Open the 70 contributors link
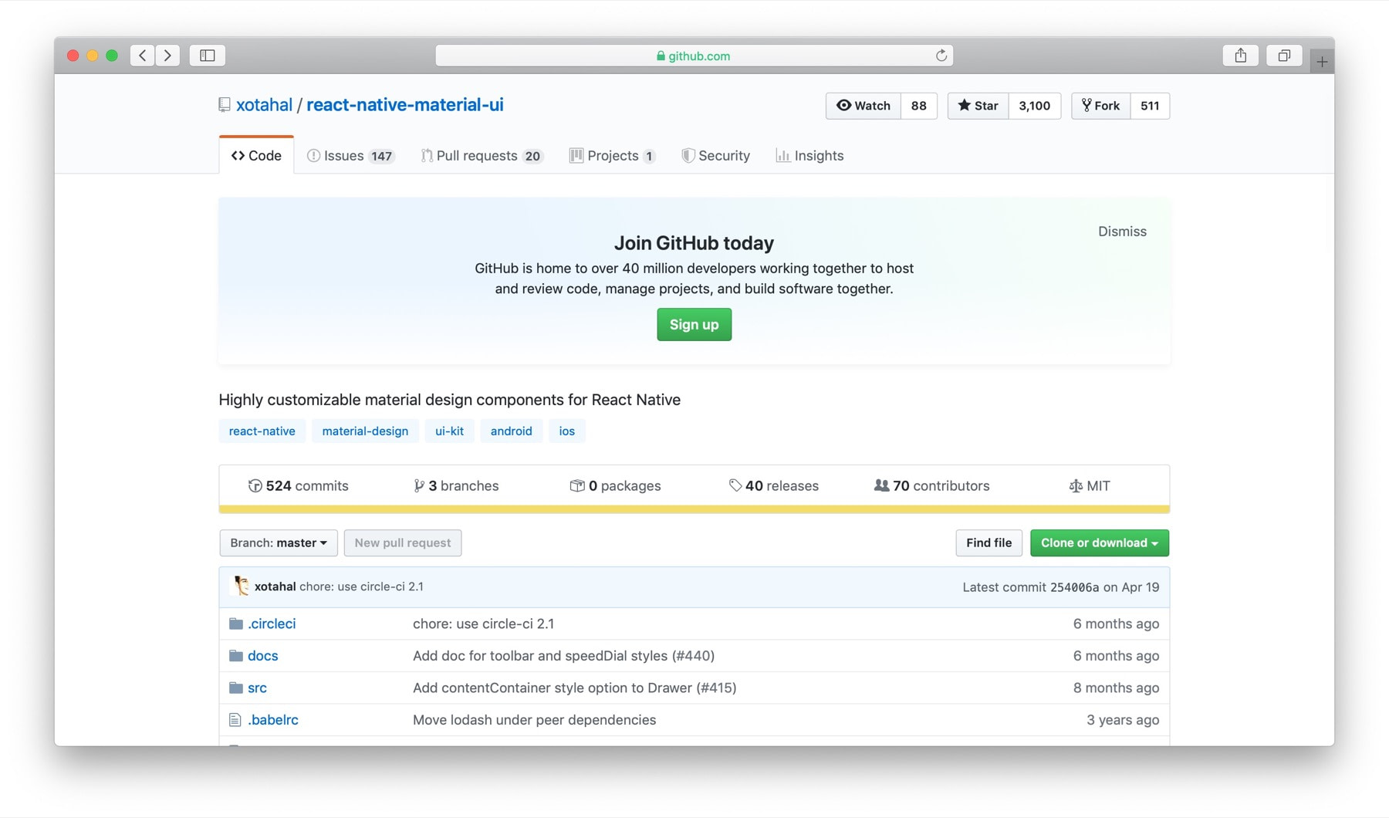This screenshot has width=1389, height=818. click(931, 485)
